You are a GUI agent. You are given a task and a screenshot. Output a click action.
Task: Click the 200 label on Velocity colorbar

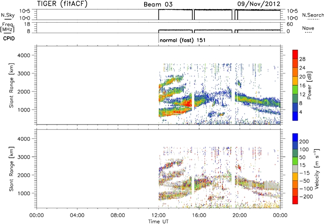point(304,142)
